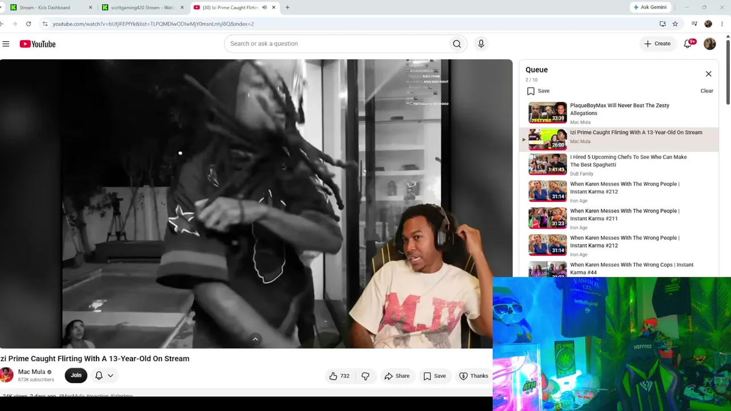Clear the queue
The height and width of the screenshot is (411, 731).
[x=707, y=91]
